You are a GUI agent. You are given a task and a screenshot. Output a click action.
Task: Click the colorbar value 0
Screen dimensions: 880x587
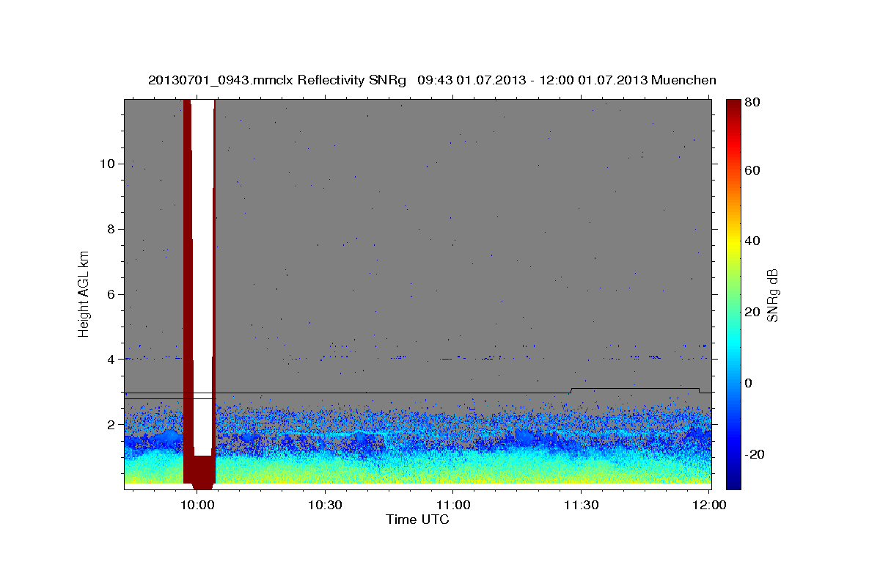click(x=749, y=383)
